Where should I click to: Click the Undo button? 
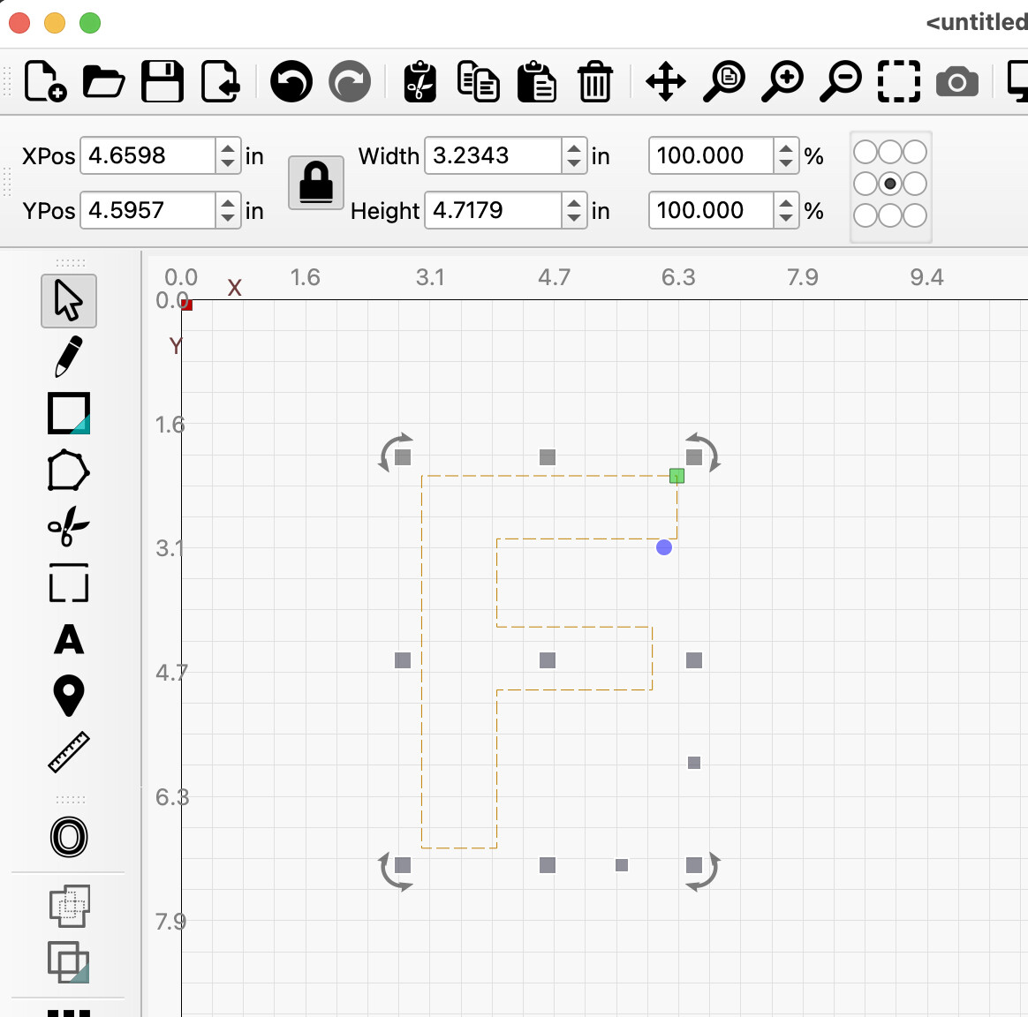(291, 82)
